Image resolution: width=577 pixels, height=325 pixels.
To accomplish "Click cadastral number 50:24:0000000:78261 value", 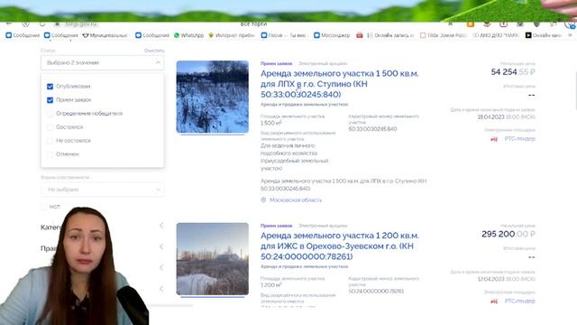I will (x=376, y=291).
